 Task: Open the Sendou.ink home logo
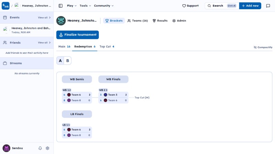pyautogui.click(x=5, y=5)
